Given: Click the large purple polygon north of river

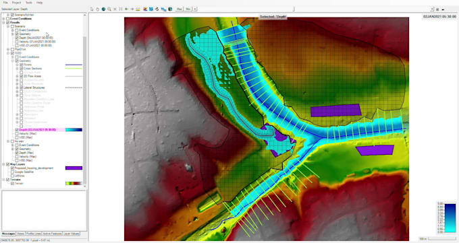Looking at the screenshot, I should pyautogui.click(x=335, y=110).
